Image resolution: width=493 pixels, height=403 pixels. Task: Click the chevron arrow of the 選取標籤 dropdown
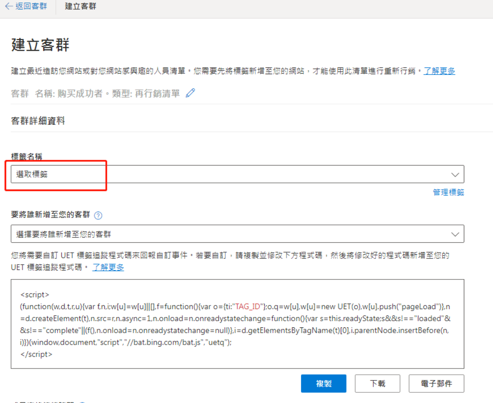point(455,175)
